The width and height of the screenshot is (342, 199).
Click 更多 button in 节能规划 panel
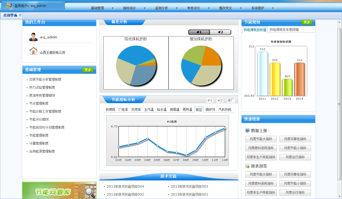point(306,22)
